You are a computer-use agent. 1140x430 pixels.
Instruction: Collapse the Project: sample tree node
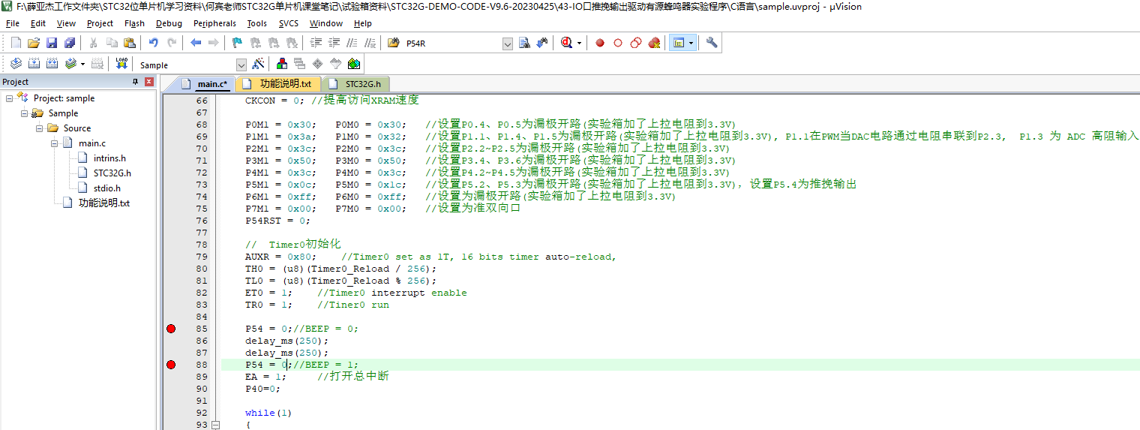(10, 98)
